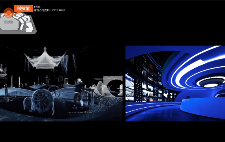Image resolution: width=225 pixels, height=142 pixels.
Task: Select the 1号栋 text
Action: tap(37, 7)
